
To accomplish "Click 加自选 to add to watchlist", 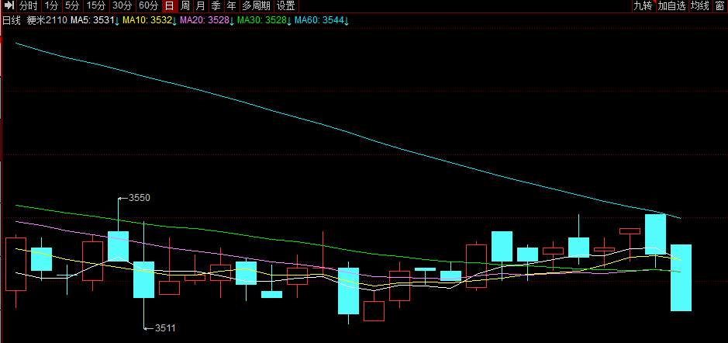I will [x=671, y=6].
